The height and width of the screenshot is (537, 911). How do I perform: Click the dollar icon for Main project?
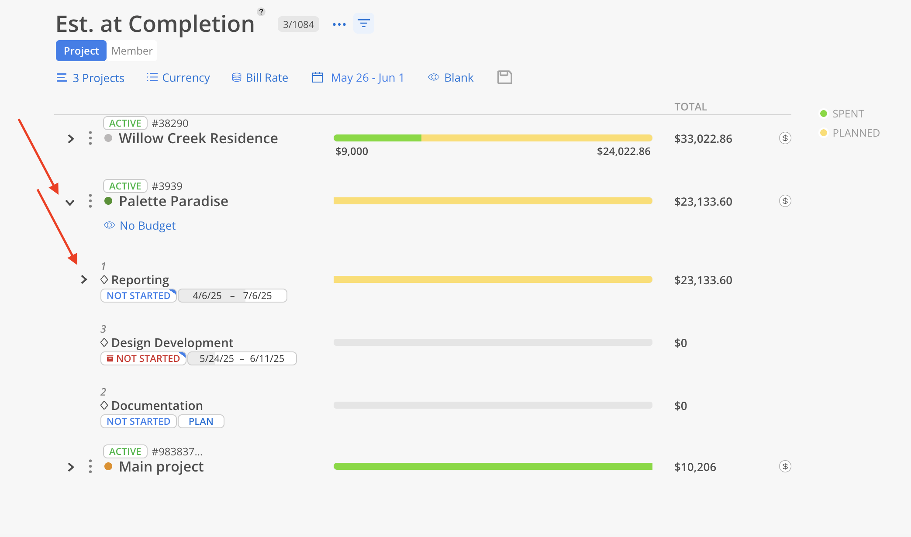click(x=785, y=467)
